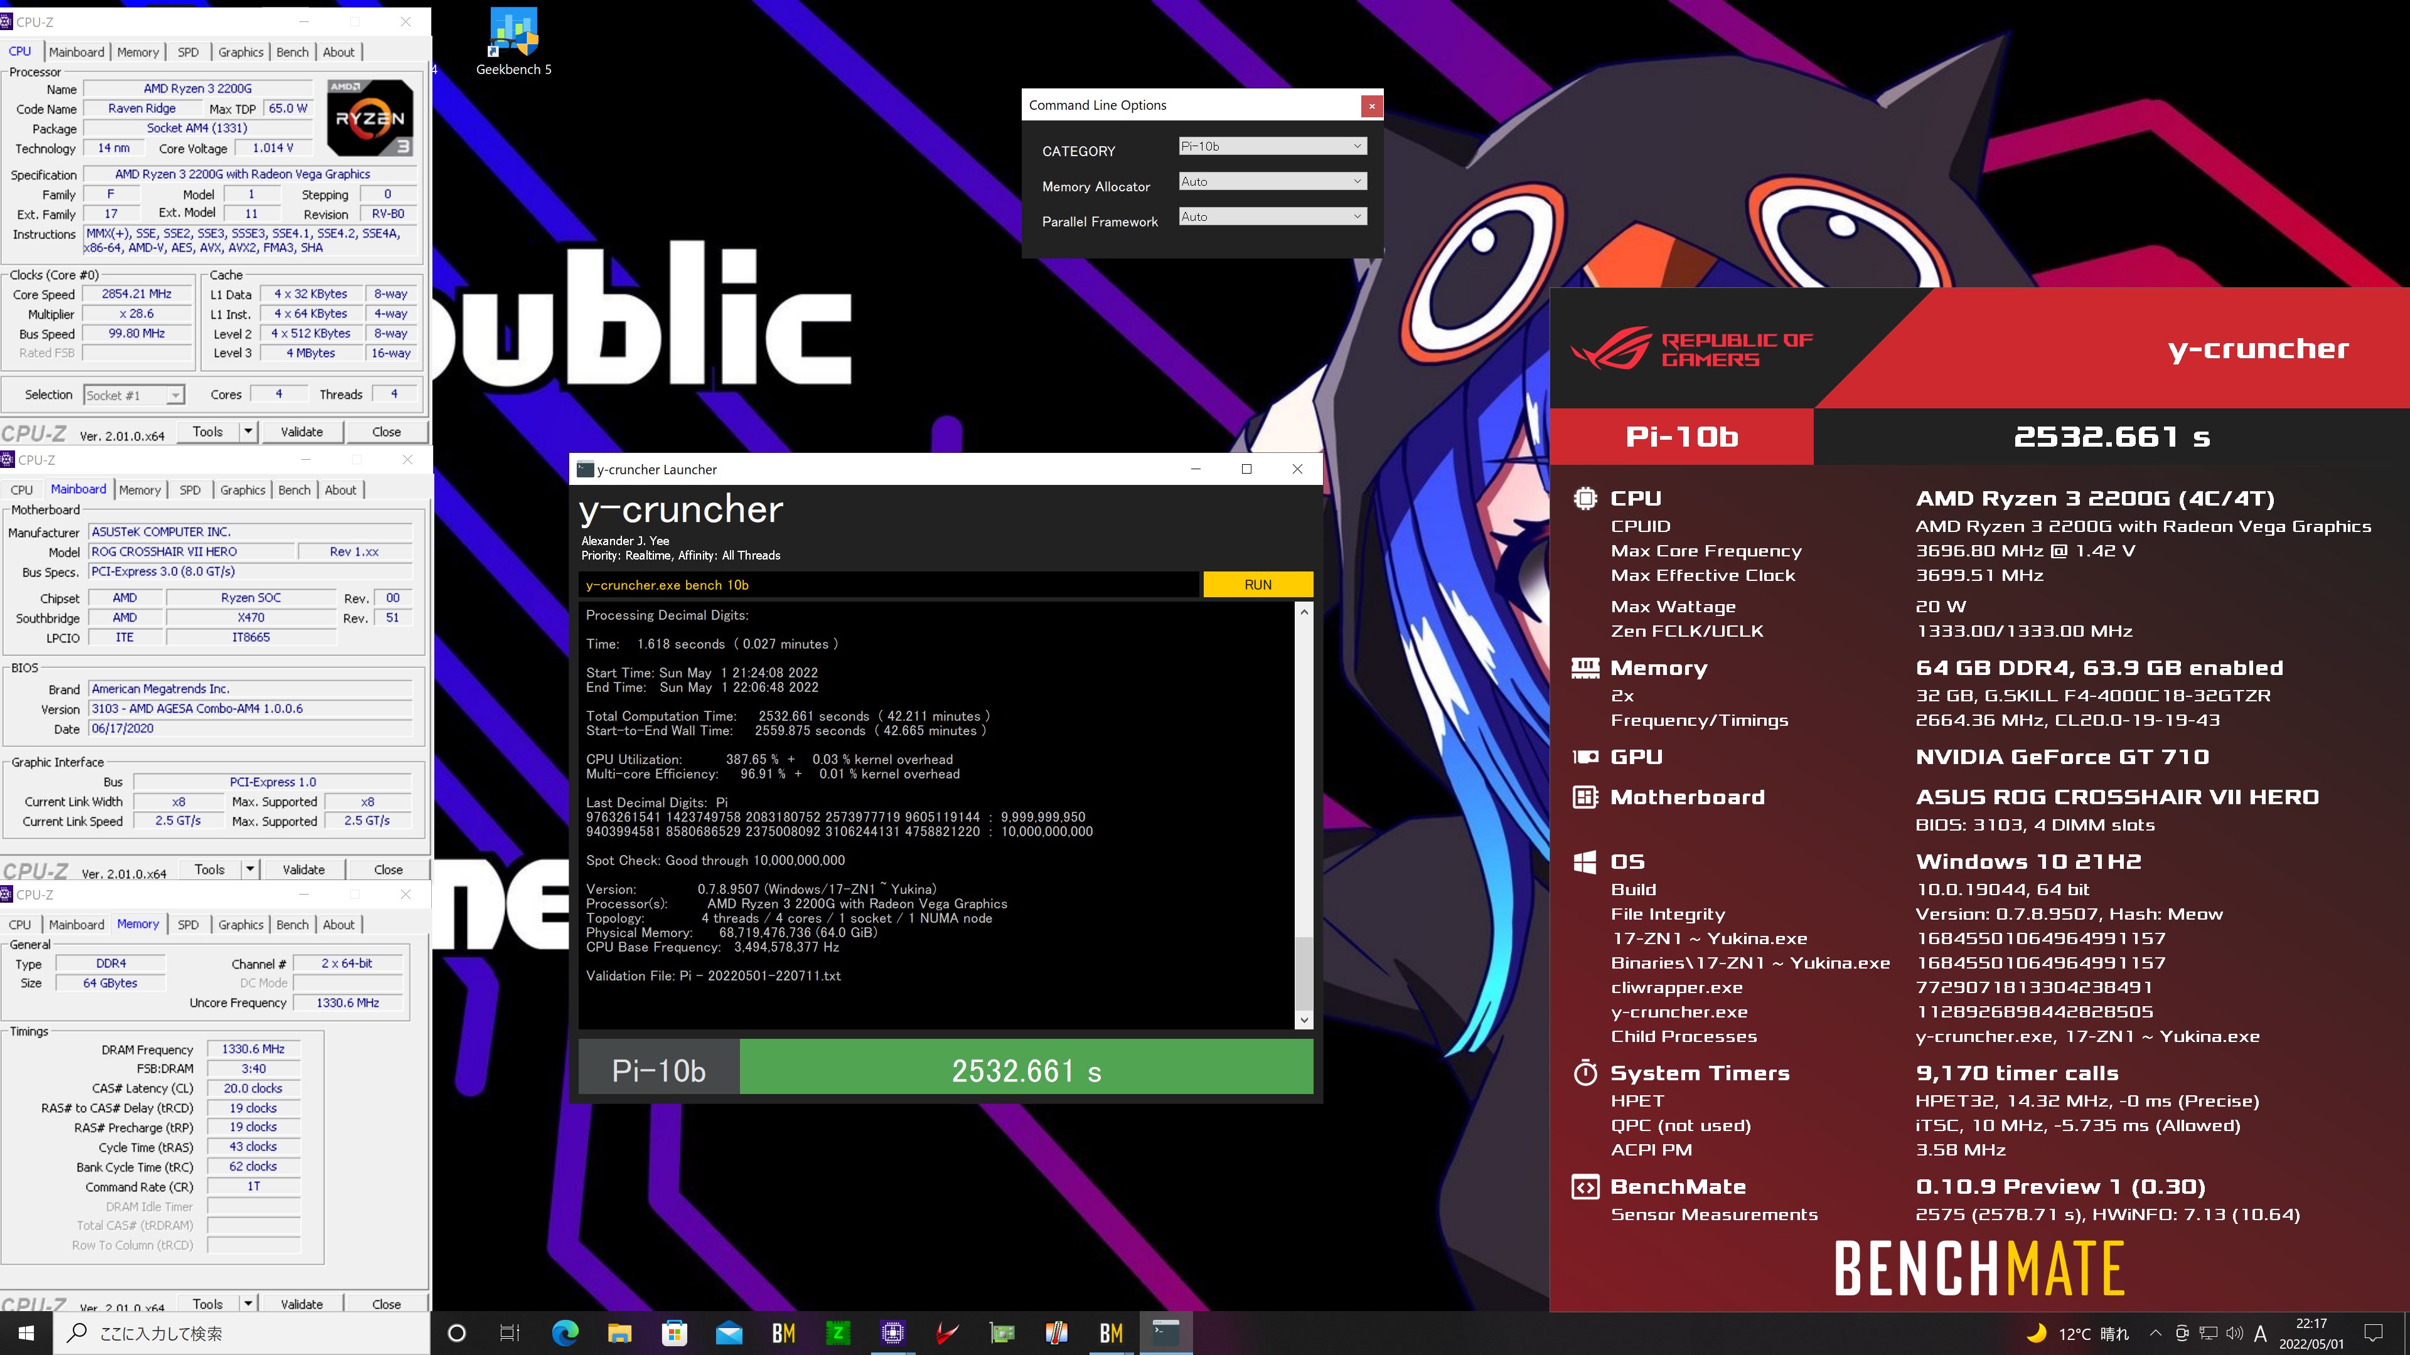The width and height of the screenshot is (2410, 1355).
Task: Open the green graphics card taskbar icon
Action: (x=1002, y=1332)
